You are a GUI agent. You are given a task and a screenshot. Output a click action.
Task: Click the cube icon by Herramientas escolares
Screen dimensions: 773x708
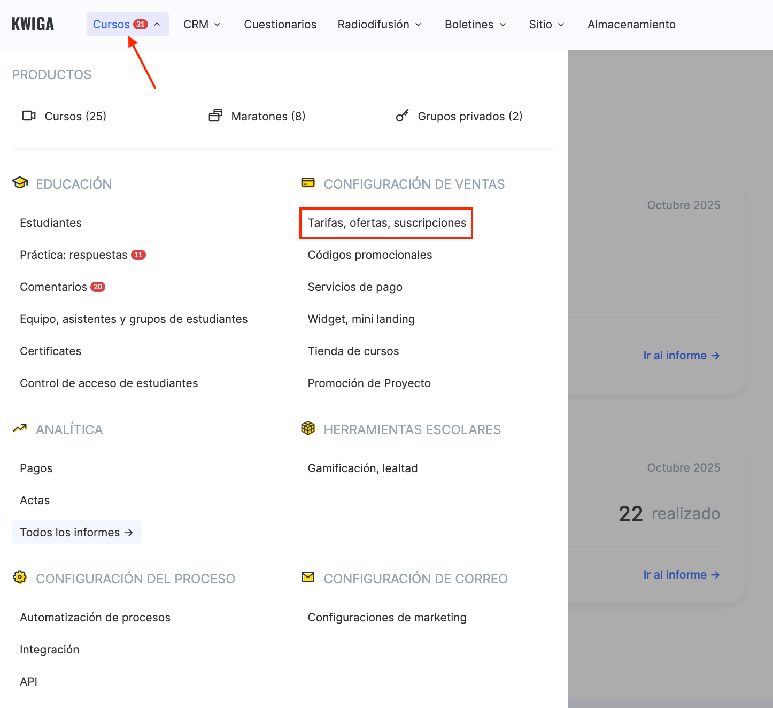308,429
